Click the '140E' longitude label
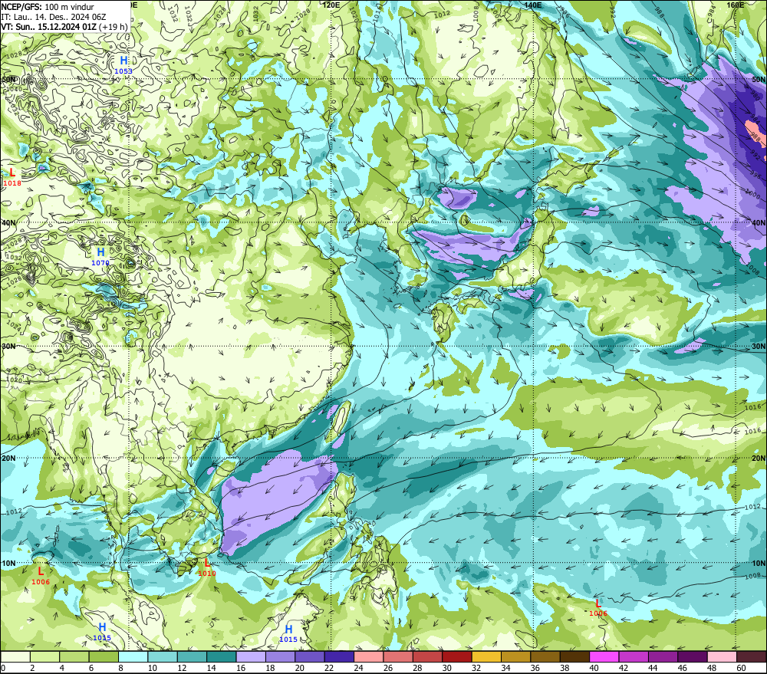767x674 pixels. pyautogui.click(x=533, y=5)
